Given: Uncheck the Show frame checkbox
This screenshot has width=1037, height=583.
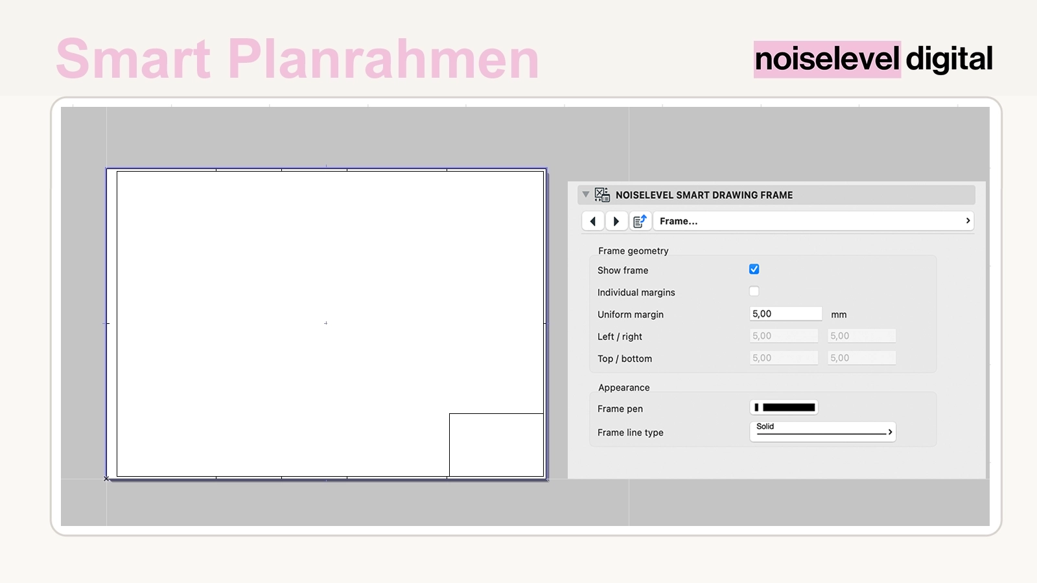Looking at the screenshot, I should pos(754,269).
